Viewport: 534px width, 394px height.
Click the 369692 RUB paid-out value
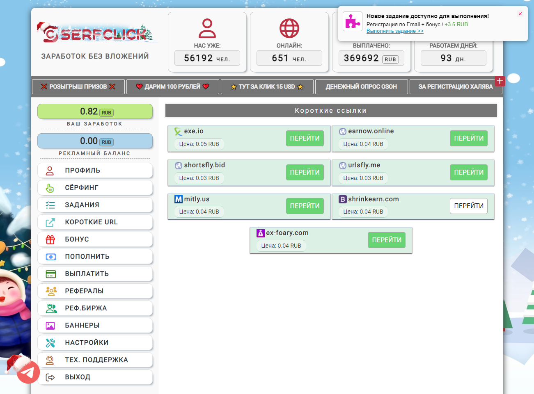point(371,58)
